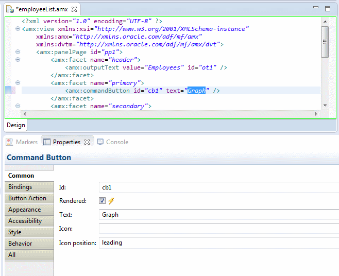Click the Console monitor icon

(100, 142)
